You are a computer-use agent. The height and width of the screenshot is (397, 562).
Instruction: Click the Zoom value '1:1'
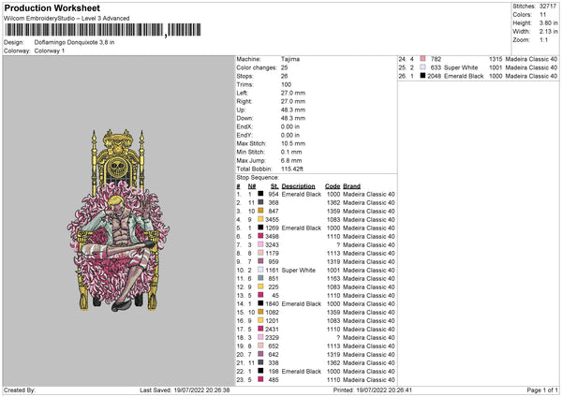pos(543,39)
